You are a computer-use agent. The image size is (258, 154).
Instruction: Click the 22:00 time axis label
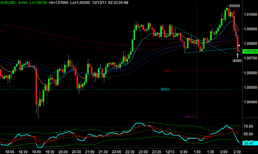tap(116, 152)
